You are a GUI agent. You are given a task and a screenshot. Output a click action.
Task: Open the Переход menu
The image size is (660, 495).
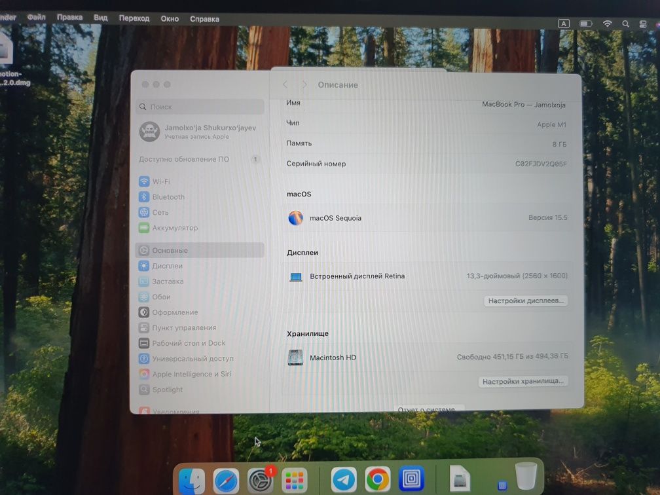pyautogui.click(x=134, y=18)
